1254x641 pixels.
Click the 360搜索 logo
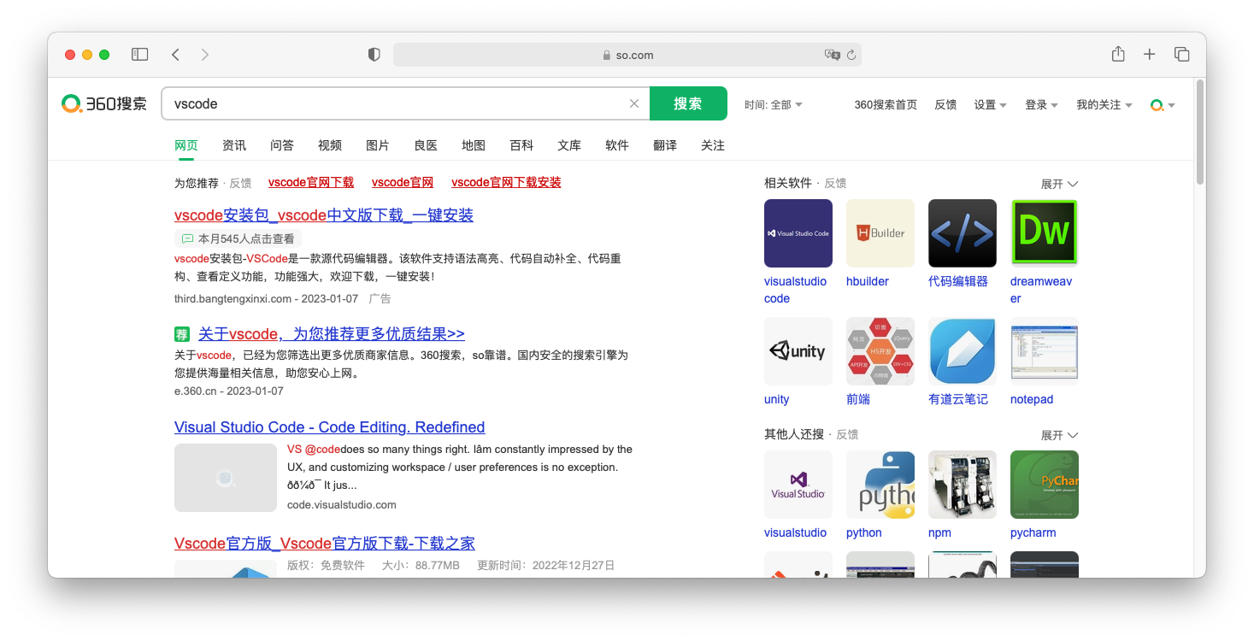pyautogui.click(x=104, y=103)
